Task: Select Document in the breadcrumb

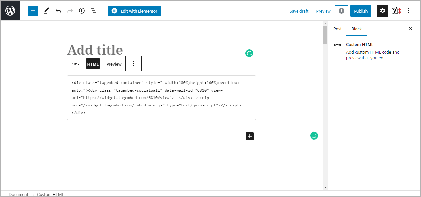Action: [19, 194]
